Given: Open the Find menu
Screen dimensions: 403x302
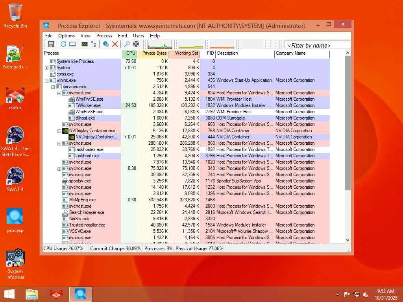Looking at the screenshot, I should click(122, 36).
